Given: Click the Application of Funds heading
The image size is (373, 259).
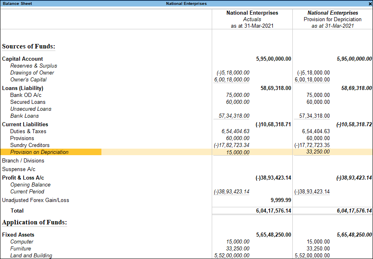Looking at the screenshot, I should [35, 222].
